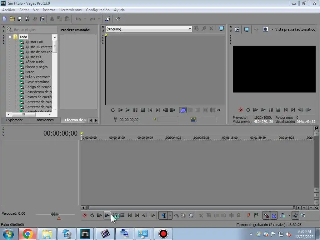
Task: Insert a region with the green flags icon
Action: click(x=256, y=215)
